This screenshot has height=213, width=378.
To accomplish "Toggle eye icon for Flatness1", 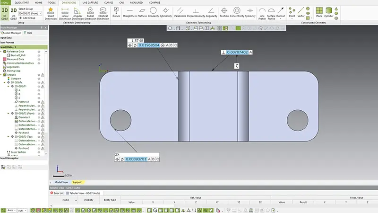I will (39, 102).
